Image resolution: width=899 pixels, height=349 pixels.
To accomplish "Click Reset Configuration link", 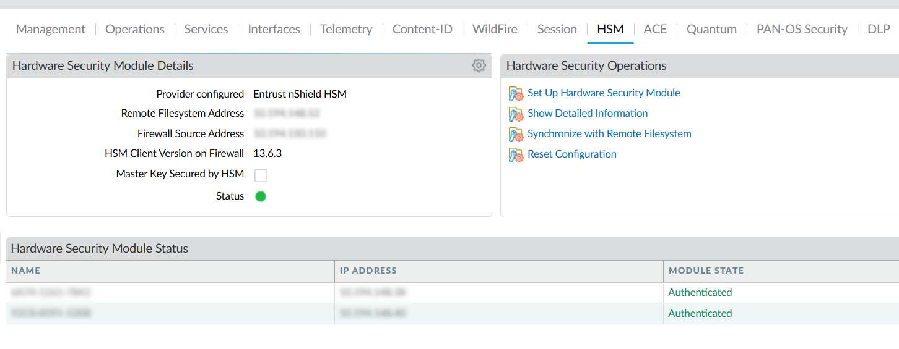I will (x=571, y=154).
